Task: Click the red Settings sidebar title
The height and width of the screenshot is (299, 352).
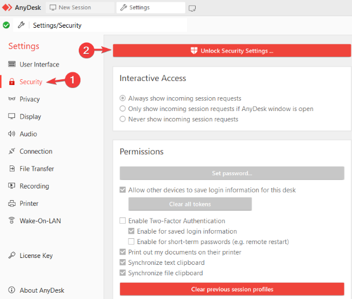Action: pyautogui.click(x=24, y=46)
